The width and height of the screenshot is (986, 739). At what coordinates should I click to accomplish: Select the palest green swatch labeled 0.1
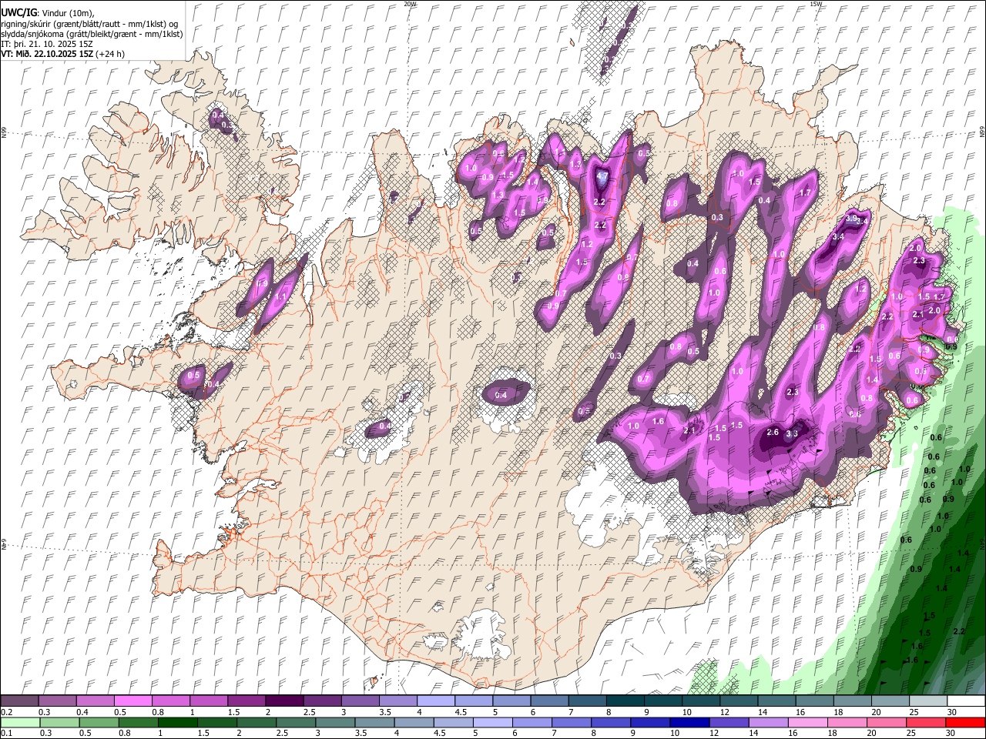[x=18, y=723]
